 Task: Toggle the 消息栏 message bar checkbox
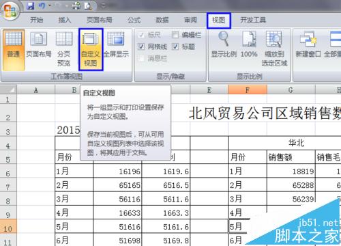(x=141, y=59)
